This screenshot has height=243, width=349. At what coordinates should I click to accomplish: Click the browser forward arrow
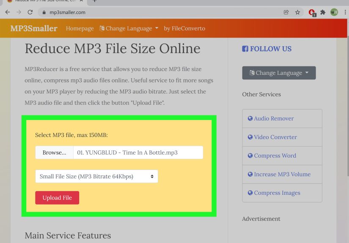pos(19,12)
